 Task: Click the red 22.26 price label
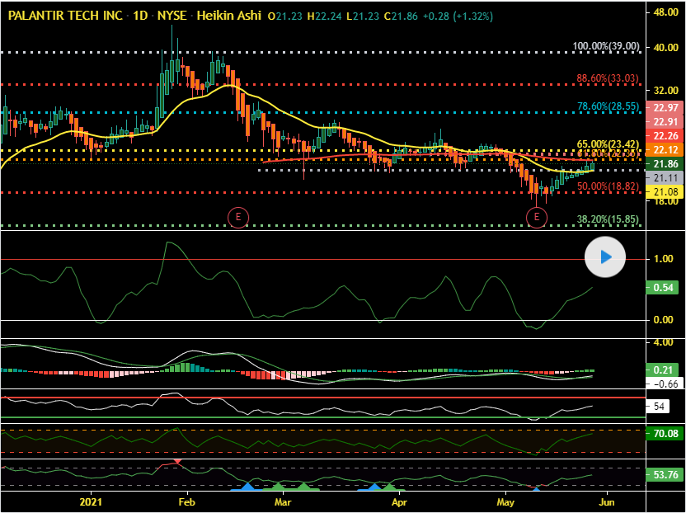pos(665,136)
